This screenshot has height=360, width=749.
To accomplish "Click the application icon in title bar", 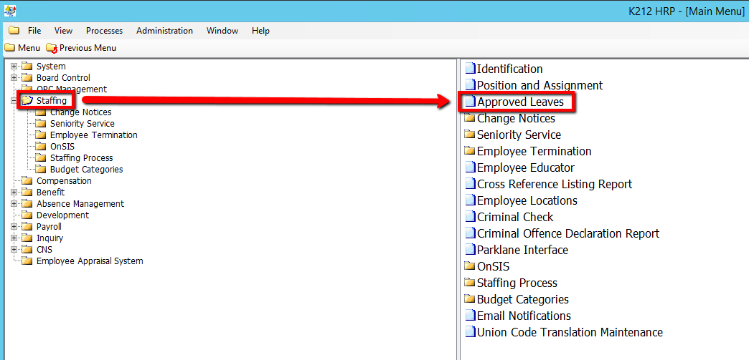I will click(9, 11).
